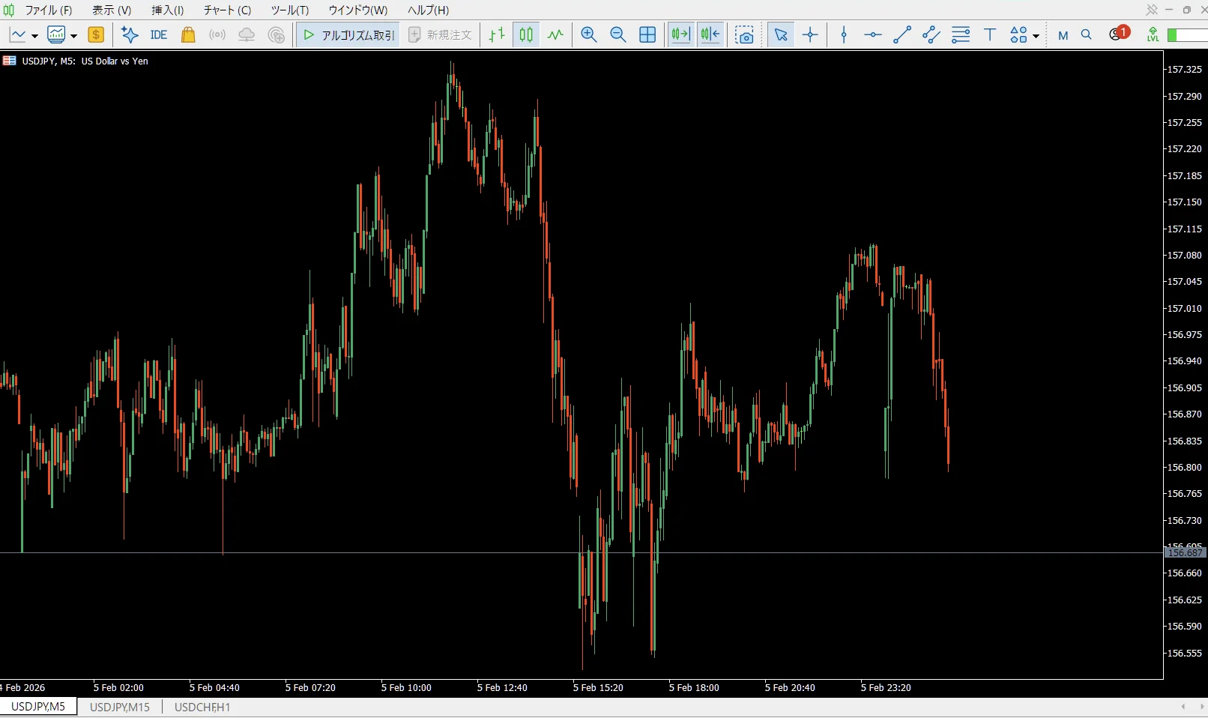Open the 挿入(I) menu
The width and height of the screenshot is (1208, 718).
[168, 10]
